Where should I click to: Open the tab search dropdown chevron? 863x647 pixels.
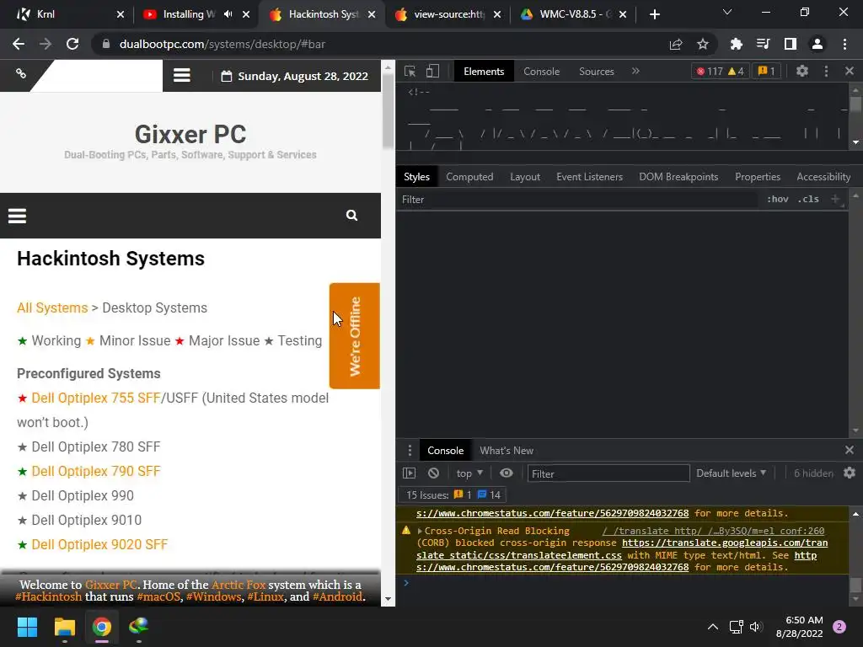pyautogui.click(x=727, y=12)
